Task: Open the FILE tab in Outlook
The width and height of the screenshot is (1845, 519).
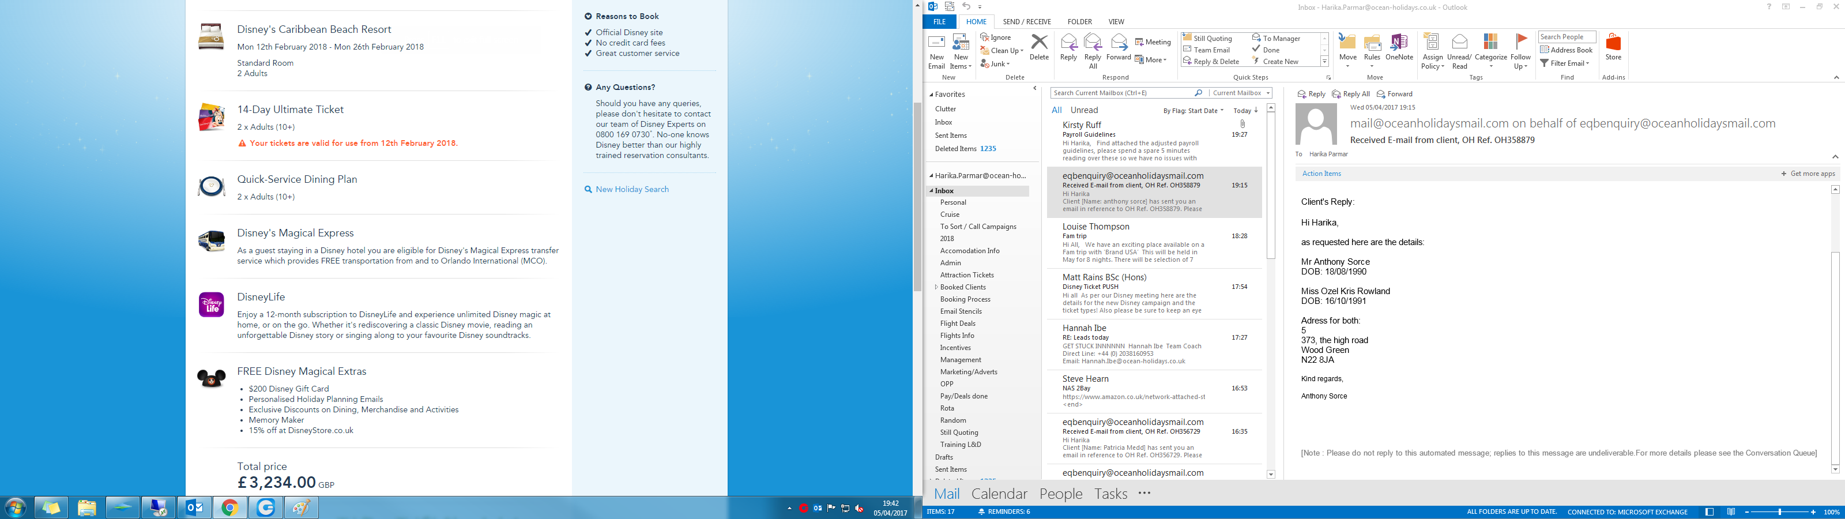Action: click(939, 21)
